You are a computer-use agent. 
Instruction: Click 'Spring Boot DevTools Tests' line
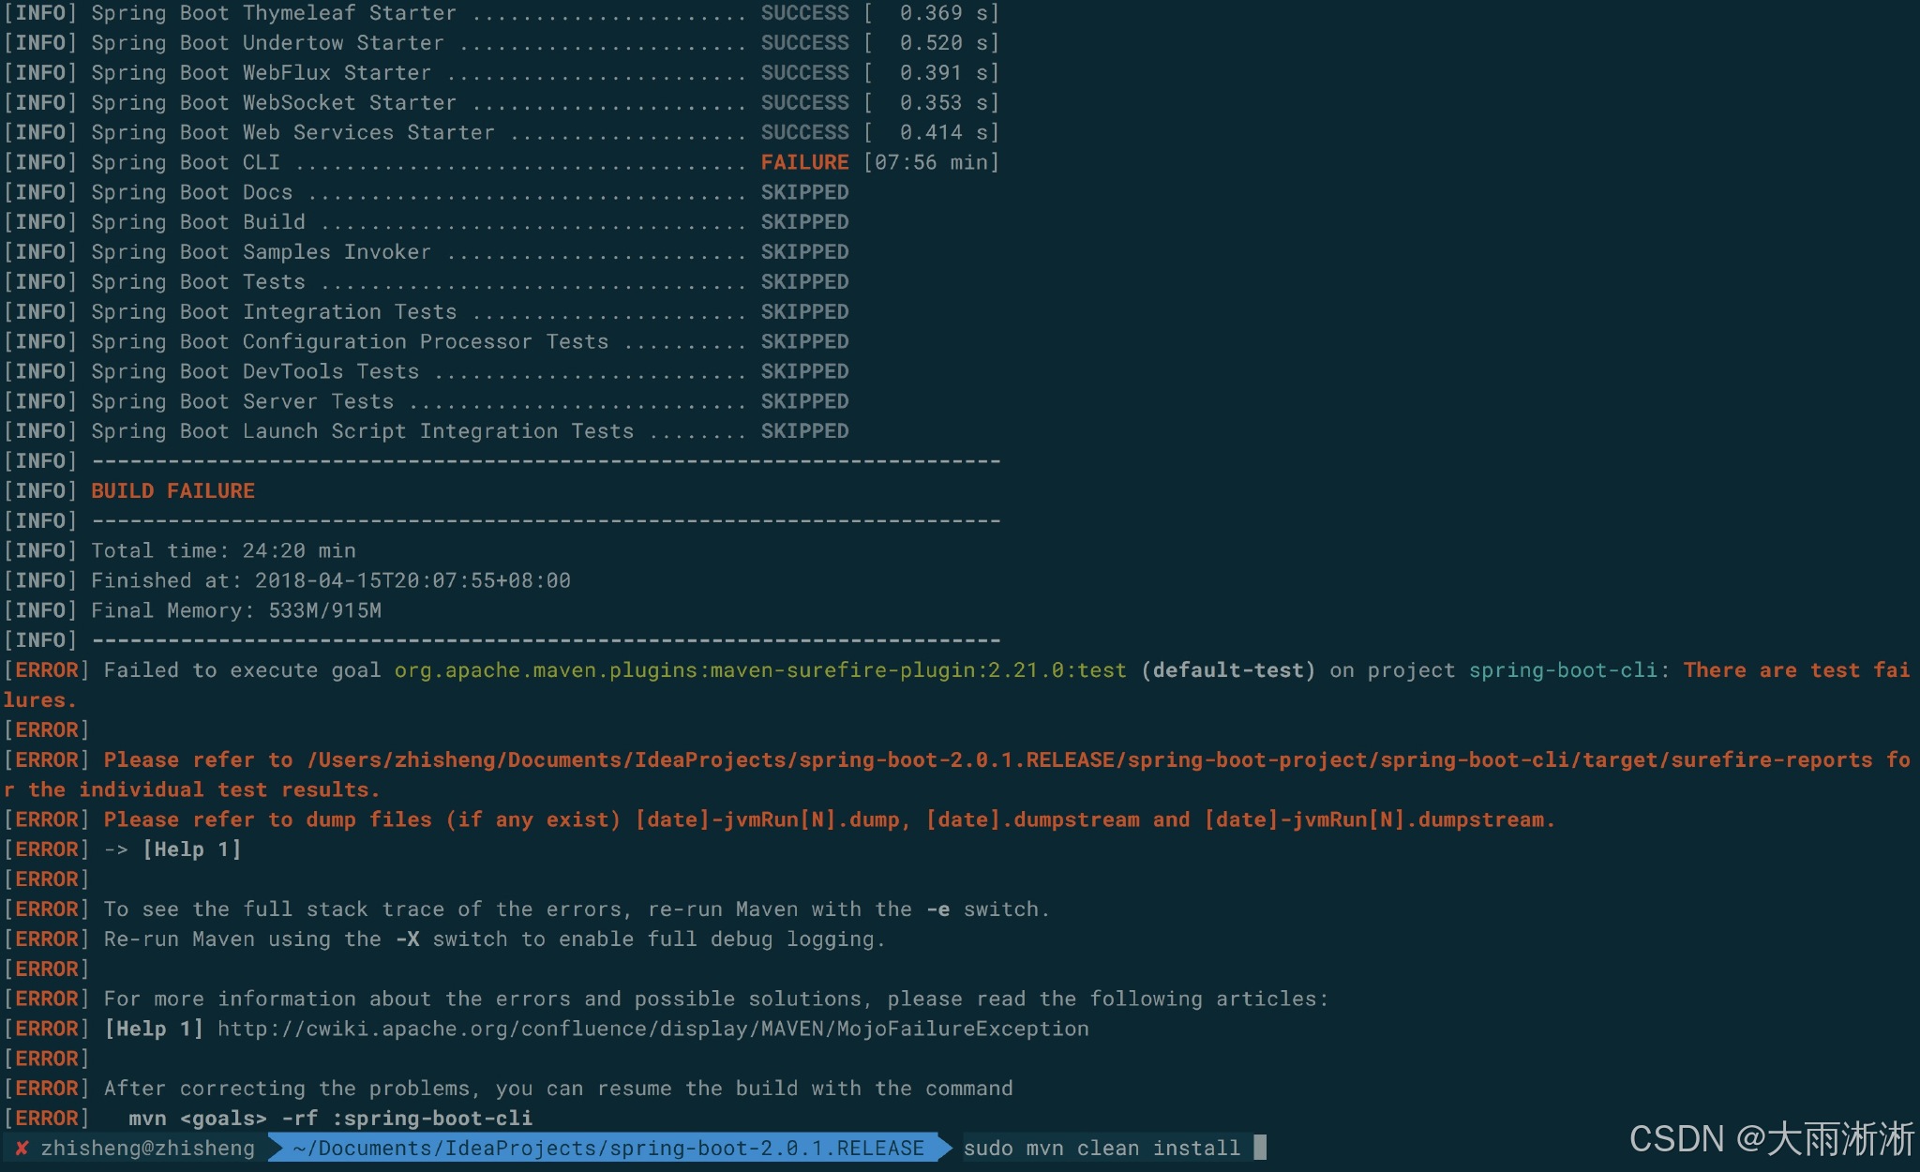(427, 371)
